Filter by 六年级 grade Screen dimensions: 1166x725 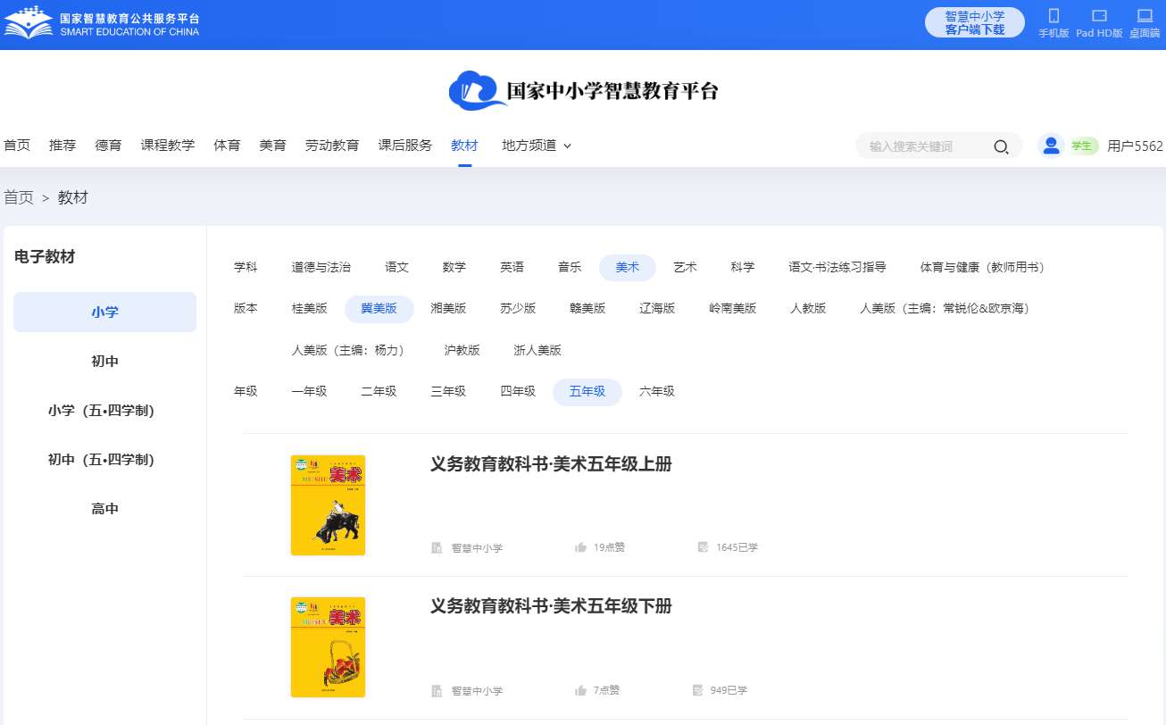click(657, 391)
